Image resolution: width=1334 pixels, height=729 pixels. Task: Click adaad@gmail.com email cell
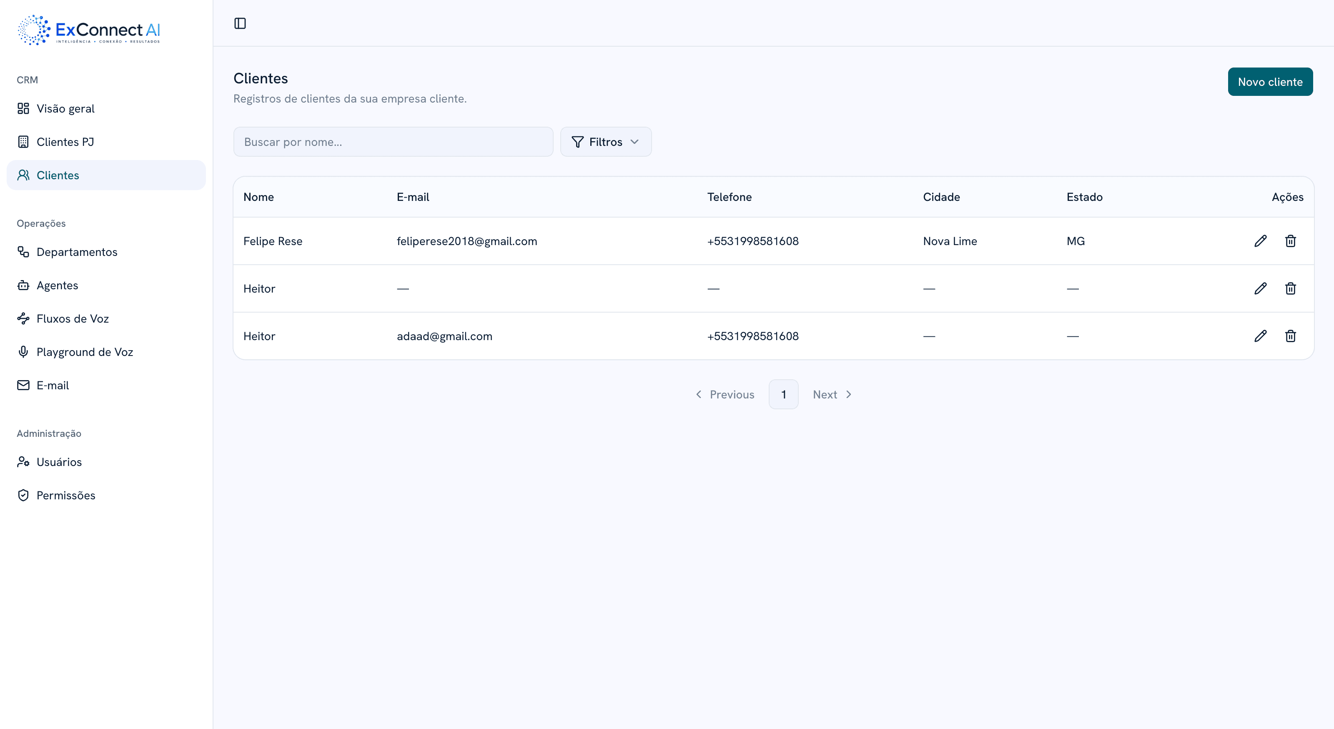click(444, 336)
